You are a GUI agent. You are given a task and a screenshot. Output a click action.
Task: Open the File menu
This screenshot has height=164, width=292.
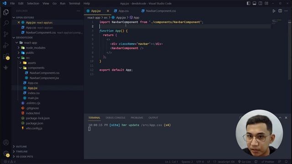[x=12, y=3]
